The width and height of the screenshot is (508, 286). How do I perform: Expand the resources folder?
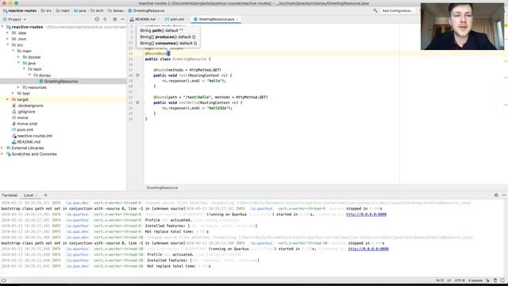click(x=18, y=87)
